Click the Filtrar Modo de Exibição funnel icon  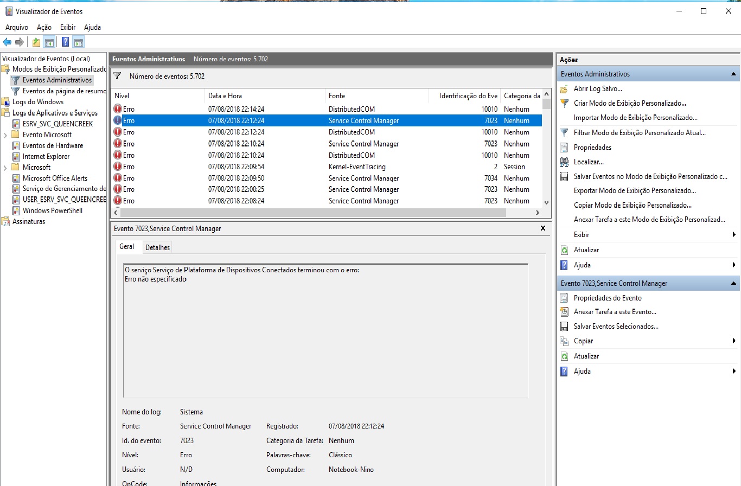564,132
